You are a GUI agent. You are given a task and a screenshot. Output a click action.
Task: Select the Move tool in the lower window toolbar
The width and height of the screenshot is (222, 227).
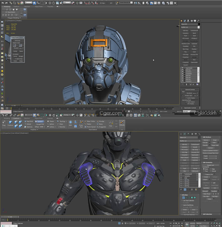click(x=50, y=115)
